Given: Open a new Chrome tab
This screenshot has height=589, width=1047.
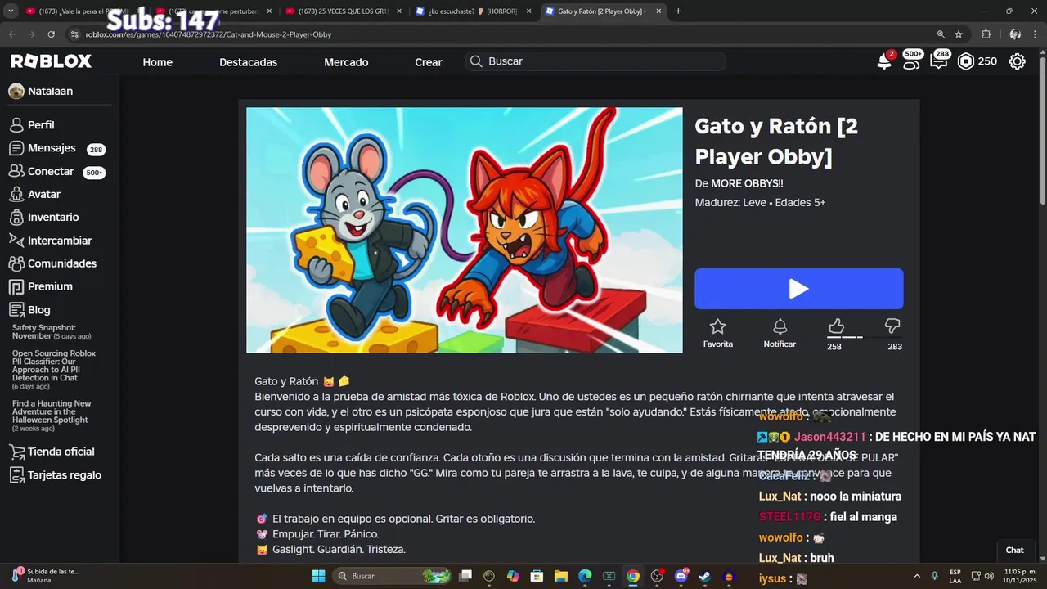Looking at the screenshot, I should [678, 11].
